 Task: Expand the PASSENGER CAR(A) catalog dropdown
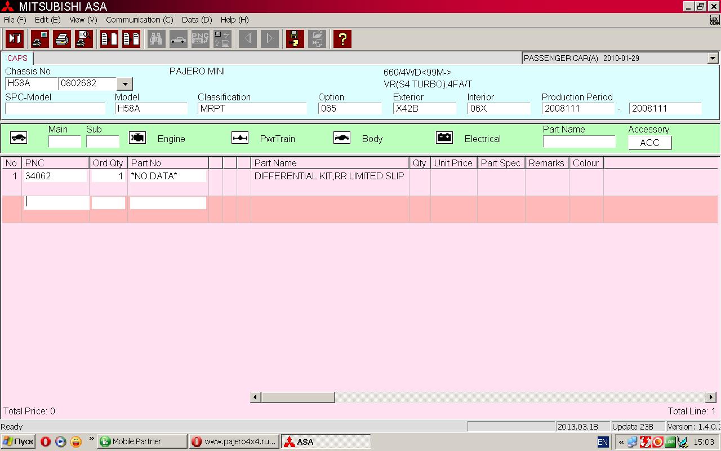click(x=713, y=58)
